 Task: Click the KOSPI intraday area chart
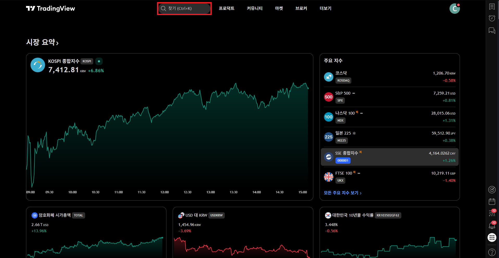tap(167, 135)
